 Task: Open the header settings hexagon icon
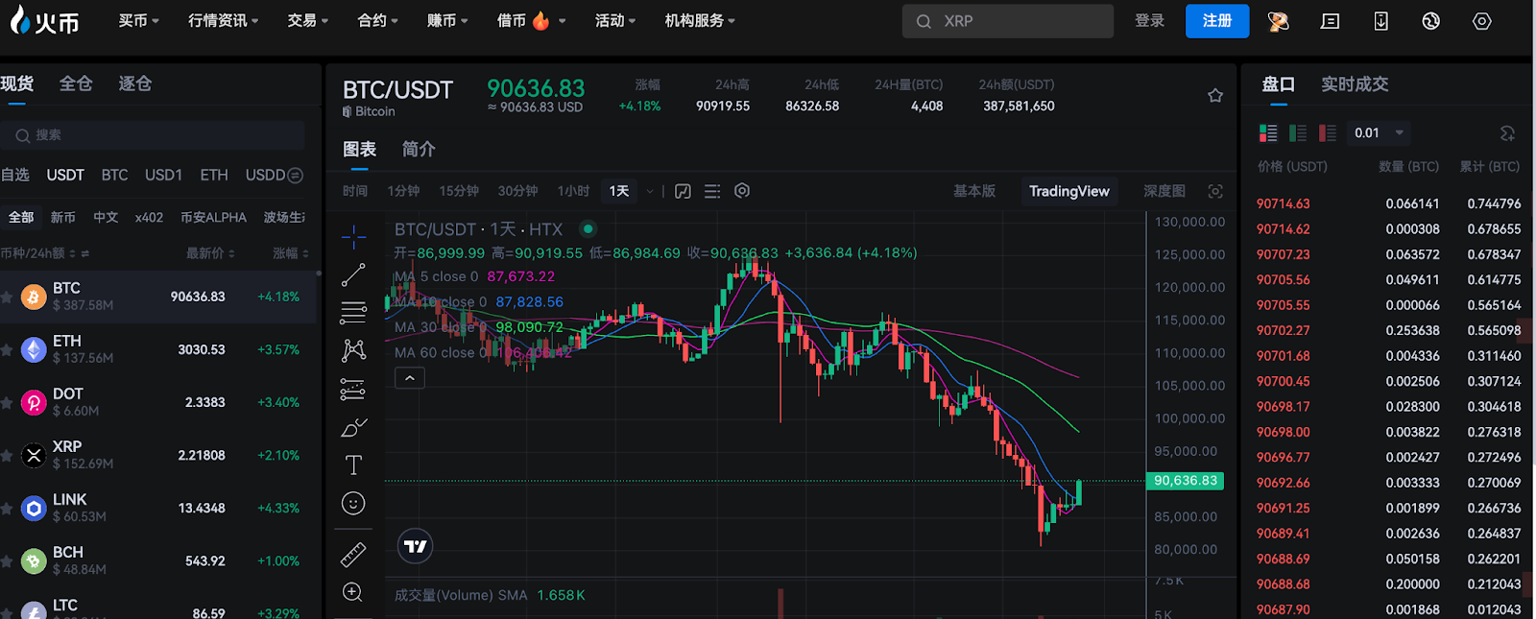pyautogui.click(x=1482, y=21)
